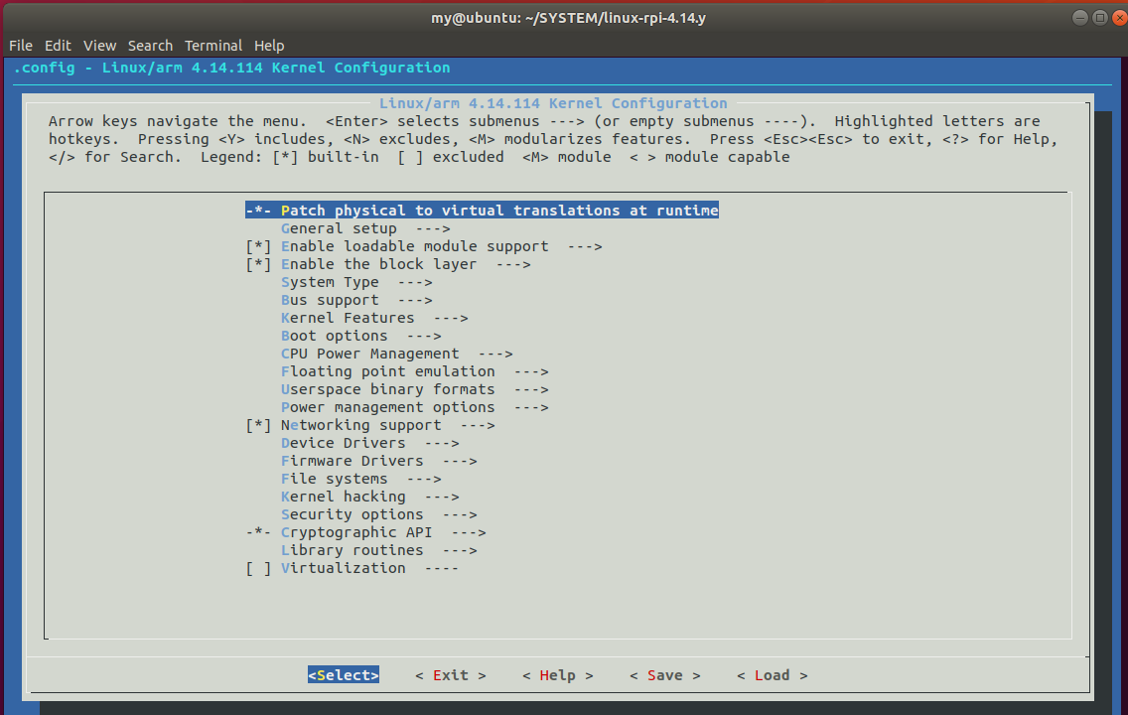Image resolution: width=1128 pixels, height=715 pixels.
Task: Open File systems submenu
Action: click(361, 479)
